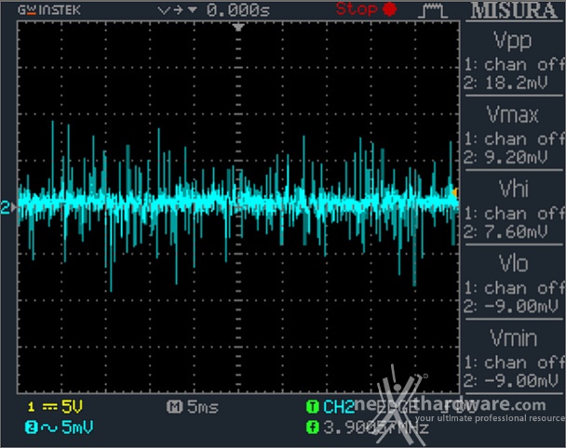Select the Vlo measurement item
The height and width of the screenshot is (448, 566).
pos(514,263)
